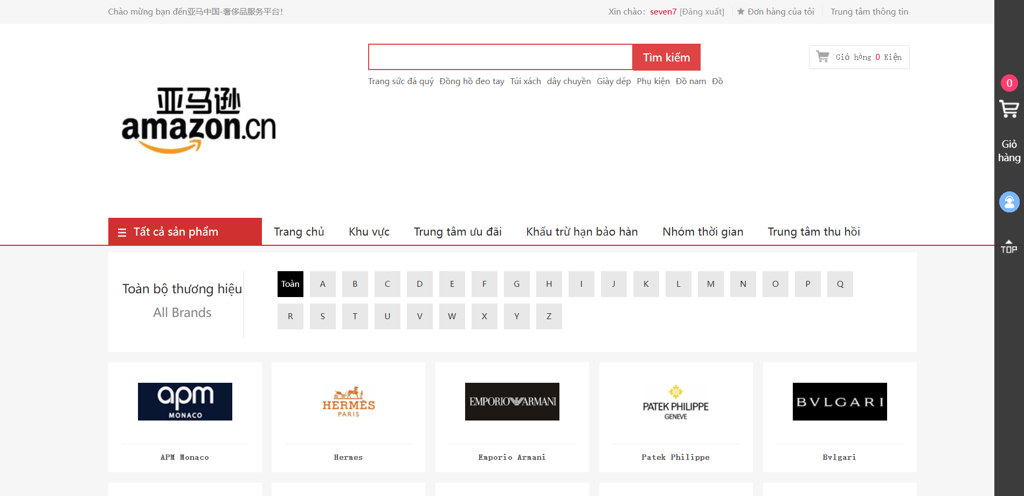Image resolution: width=1024 pixels, height=496 pixels.
Task: Open the sidebar shopping cart icon
Action: coord(1009,109)
